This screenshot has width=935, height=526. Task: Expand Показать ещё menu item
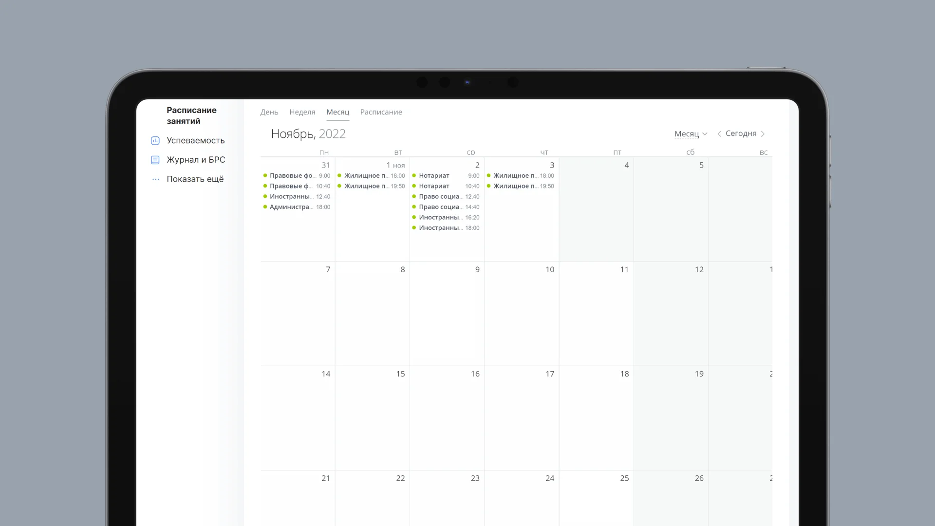pyautogui.click(x=195, y=179)
